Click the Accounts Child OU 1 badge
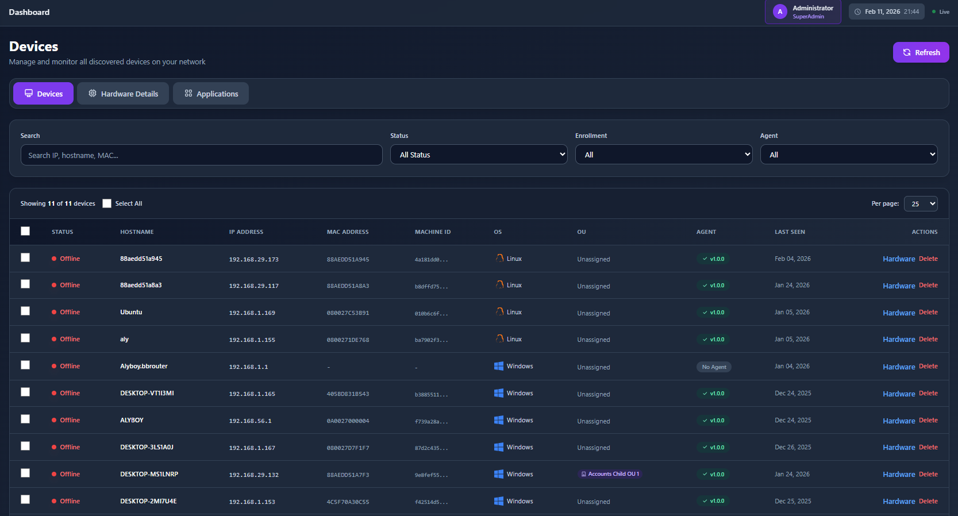This screenshot has height=516, width=958. 609,474
